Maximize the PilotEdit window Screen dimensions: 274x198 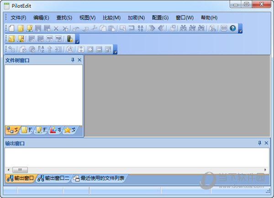[247, 4]
